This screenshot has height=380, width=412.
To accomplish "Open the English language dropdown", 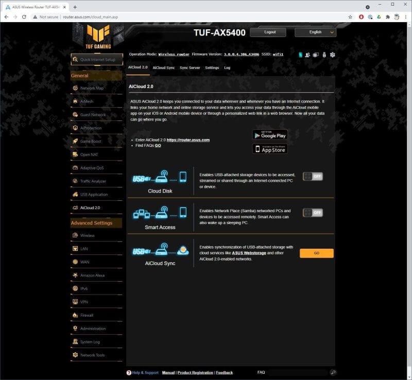I will (316, 32).
